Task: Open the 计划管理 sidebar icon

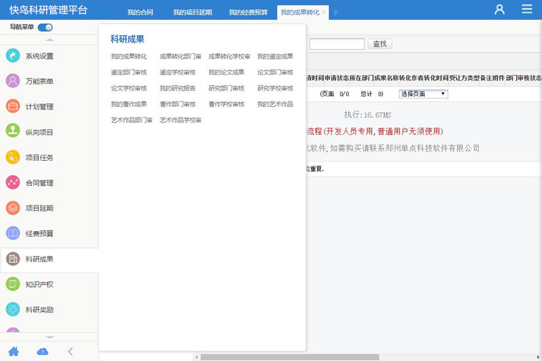Action: click(x=13, y=106)
